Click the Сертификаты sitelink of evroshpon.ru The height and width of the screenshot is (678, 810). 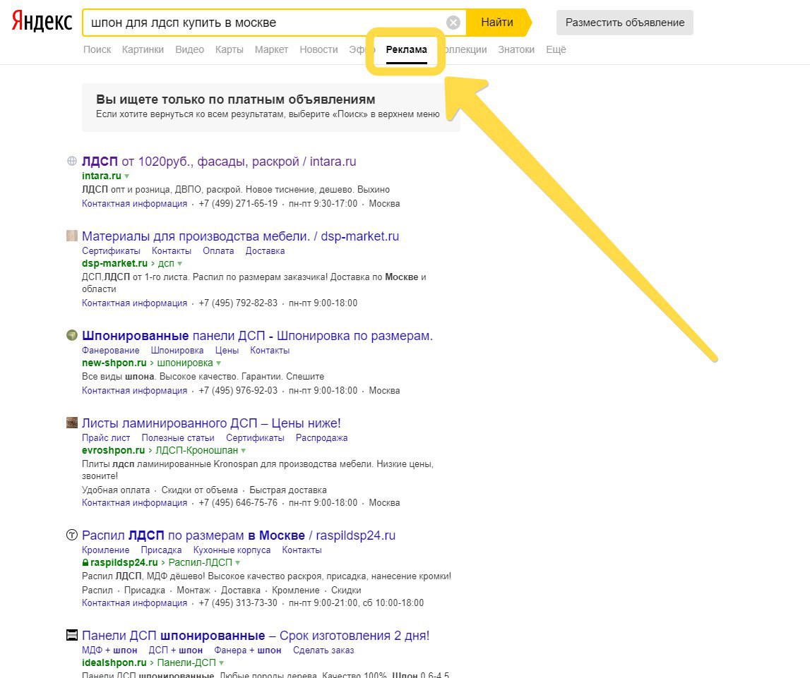pyautogui.click(x=255, y=437)
